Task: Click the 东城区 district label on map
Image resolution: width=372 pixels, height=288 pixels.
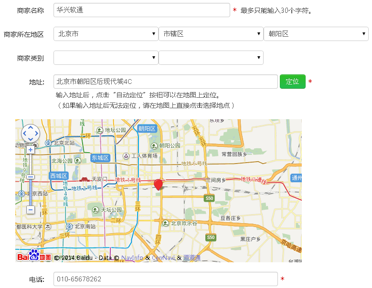Action: [x=100, y=158]
